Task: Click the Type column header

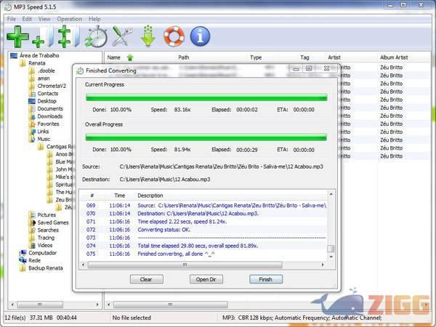Action: pyautogui.click(x=256, y=57)
